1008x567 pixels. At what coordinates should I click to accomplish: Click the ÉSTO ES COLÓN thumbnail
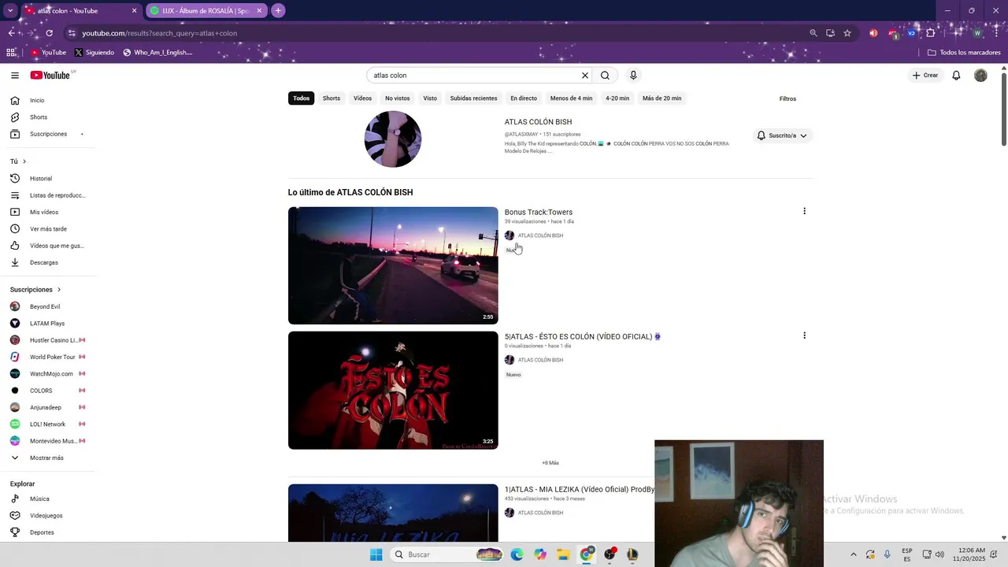click(393, 391)
